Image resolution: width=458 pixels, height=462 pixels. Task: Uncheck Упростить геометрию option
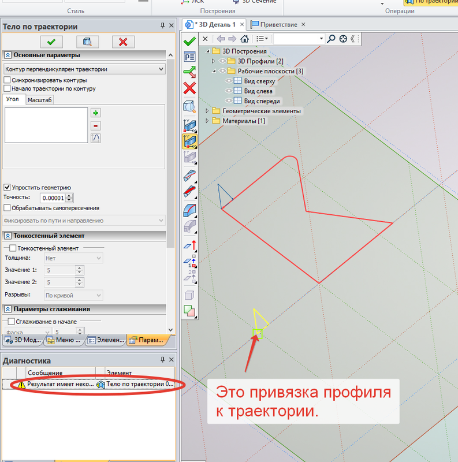8,187
